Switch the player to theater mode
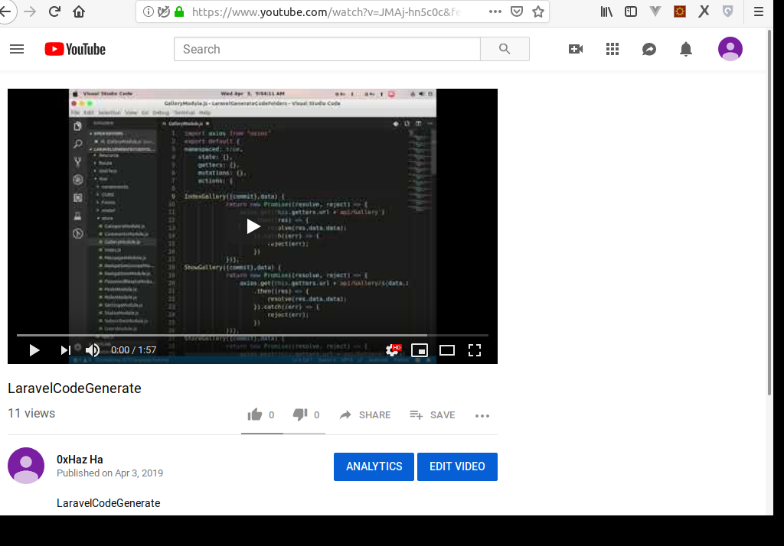The width and height of the screenshot is (784, 546). click(447, 349)
